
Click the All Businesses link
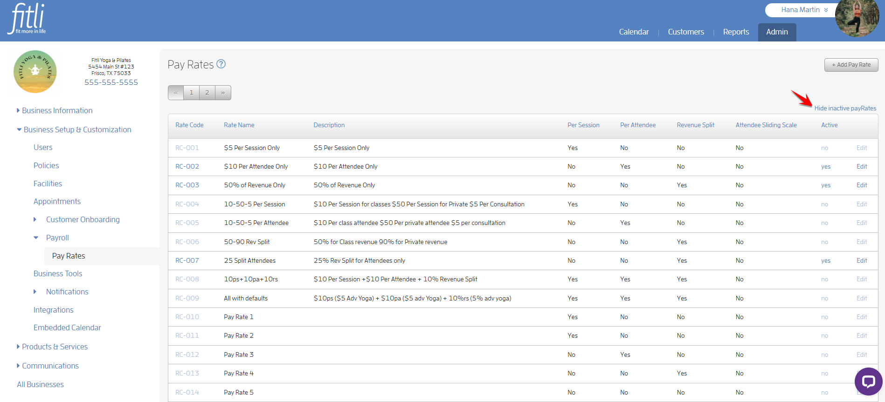(x=41, y=384)
